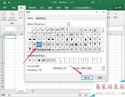Viewport: 125px width, 97px height.
Task: Select the Sheet1 worksheet tab
Action: (21, 91)
